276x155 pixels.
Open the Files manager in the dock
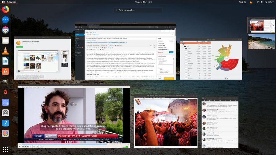[x=5, y=40]
